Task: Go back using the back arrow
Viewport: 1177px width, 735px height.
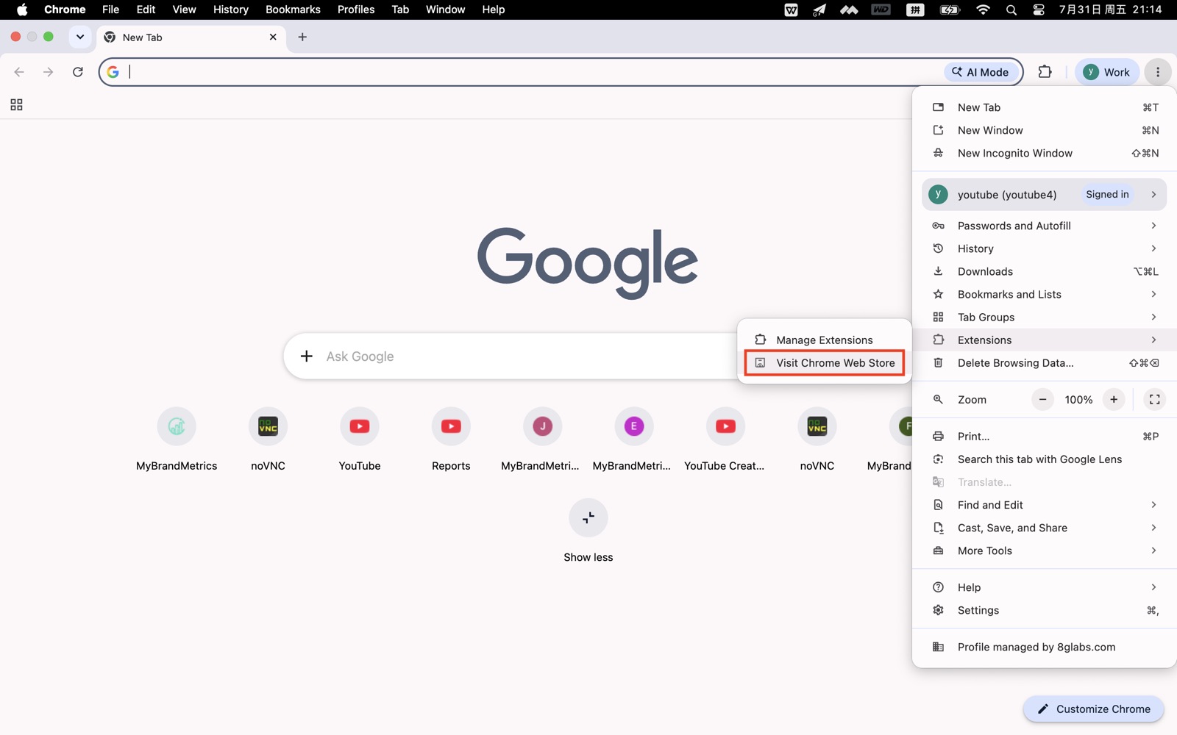Action: [x=19, y=72]
